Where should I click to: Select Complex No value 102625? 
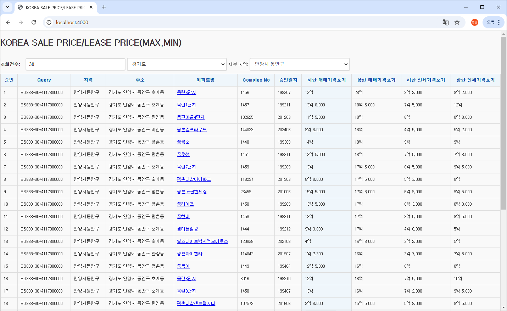[x=247, y=117]
